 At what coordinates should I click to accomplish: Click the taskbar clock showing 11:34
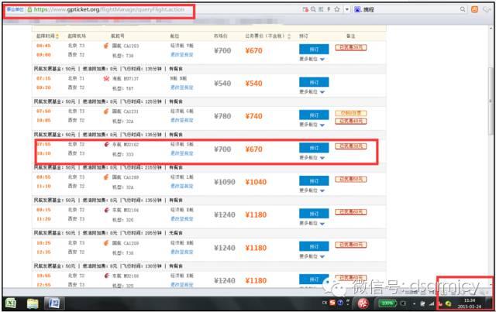(470, 299)
